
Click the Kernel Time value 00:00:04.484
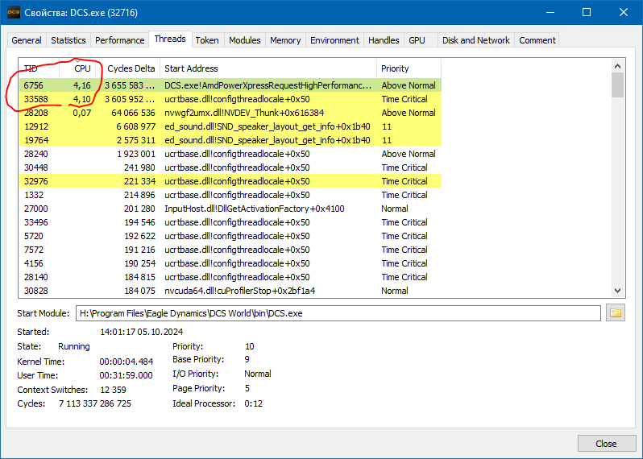(x=126, y=362)
